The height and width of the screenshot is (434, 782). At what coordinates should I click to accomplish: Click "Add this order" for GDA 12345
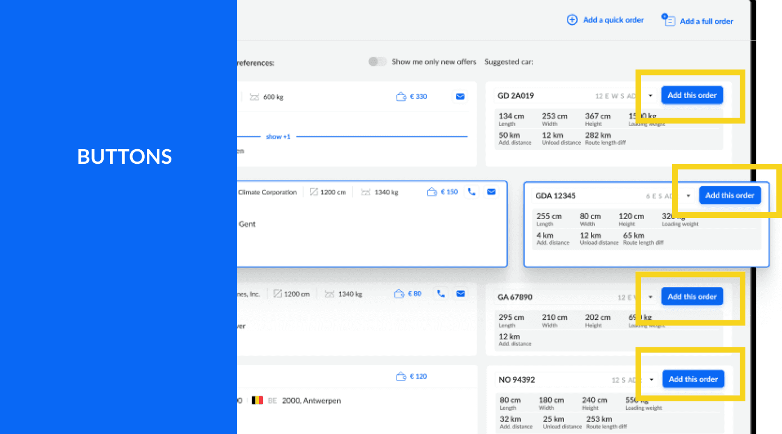[730, 195]
